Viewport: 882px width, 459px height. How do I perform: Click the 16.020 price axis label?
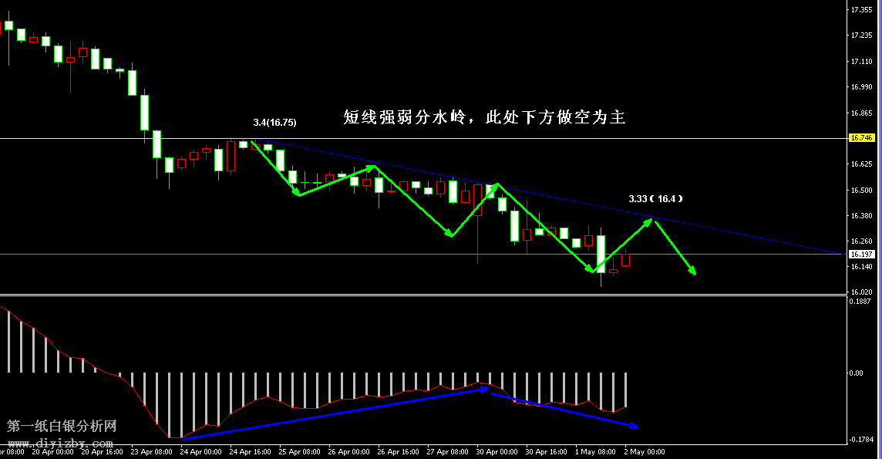click(860, 292)
